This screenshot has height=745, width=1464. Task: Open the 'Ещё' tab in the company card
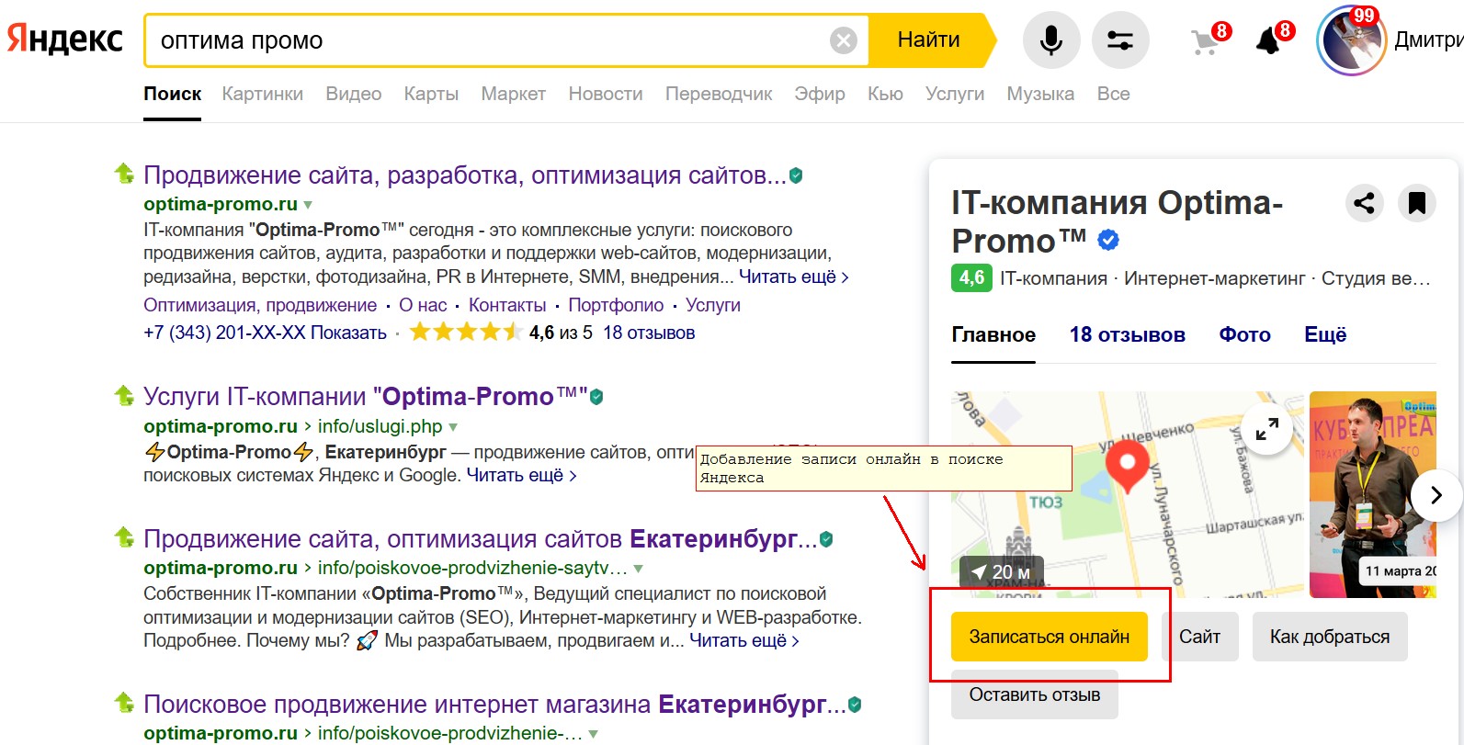tap(1325, 334)
